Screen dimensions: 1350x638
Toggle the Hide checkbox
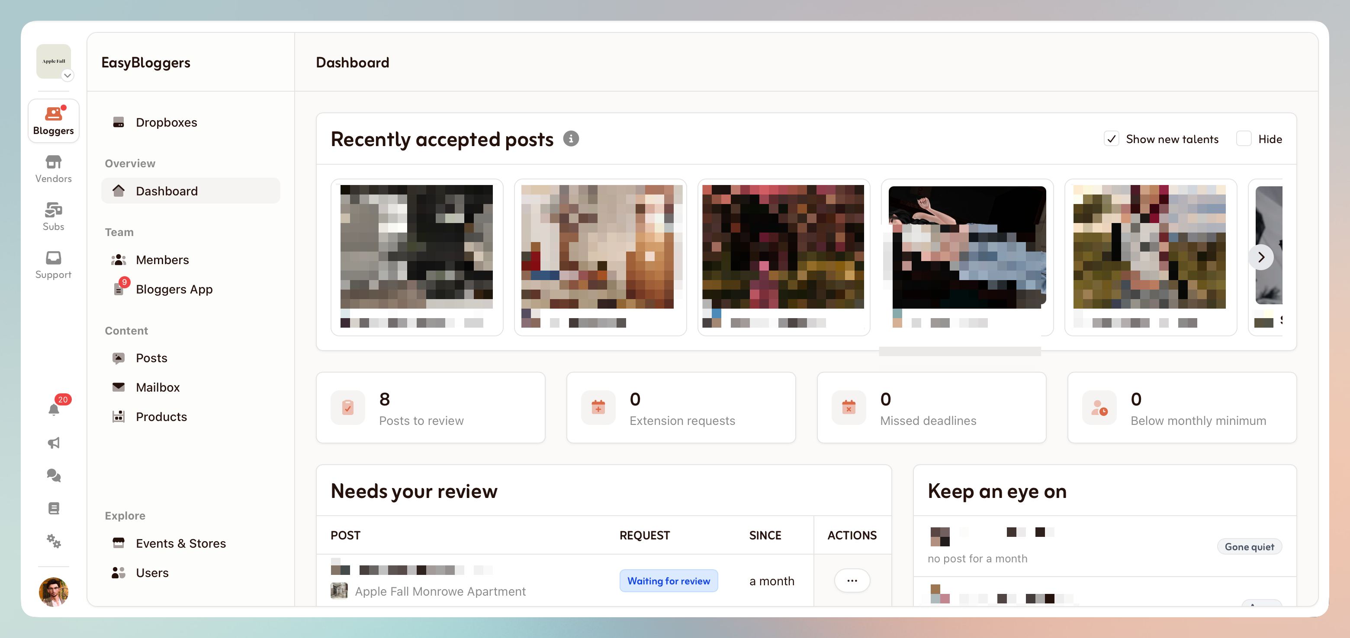click(x=1244, y=139)
